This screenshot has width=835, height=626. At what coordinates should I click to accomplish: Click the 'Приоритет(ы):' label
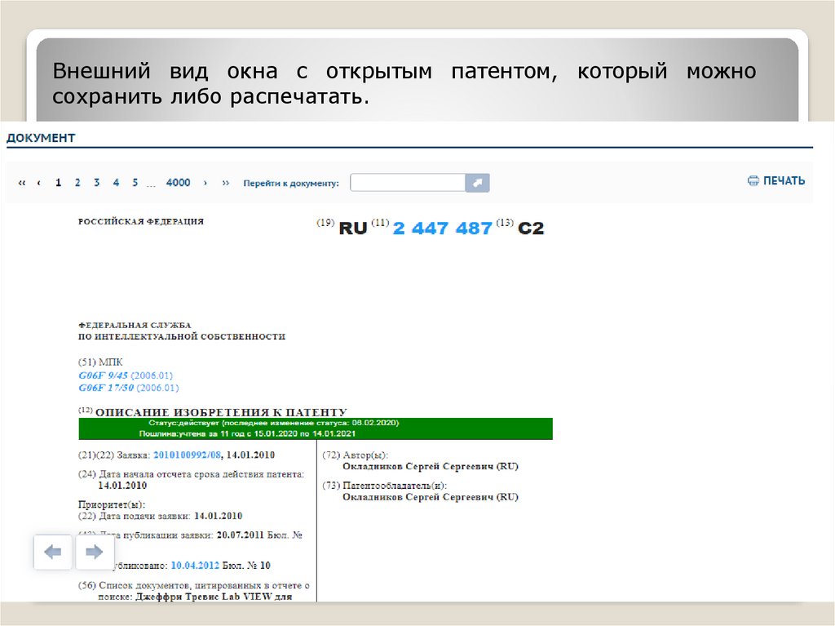point(112,504)
